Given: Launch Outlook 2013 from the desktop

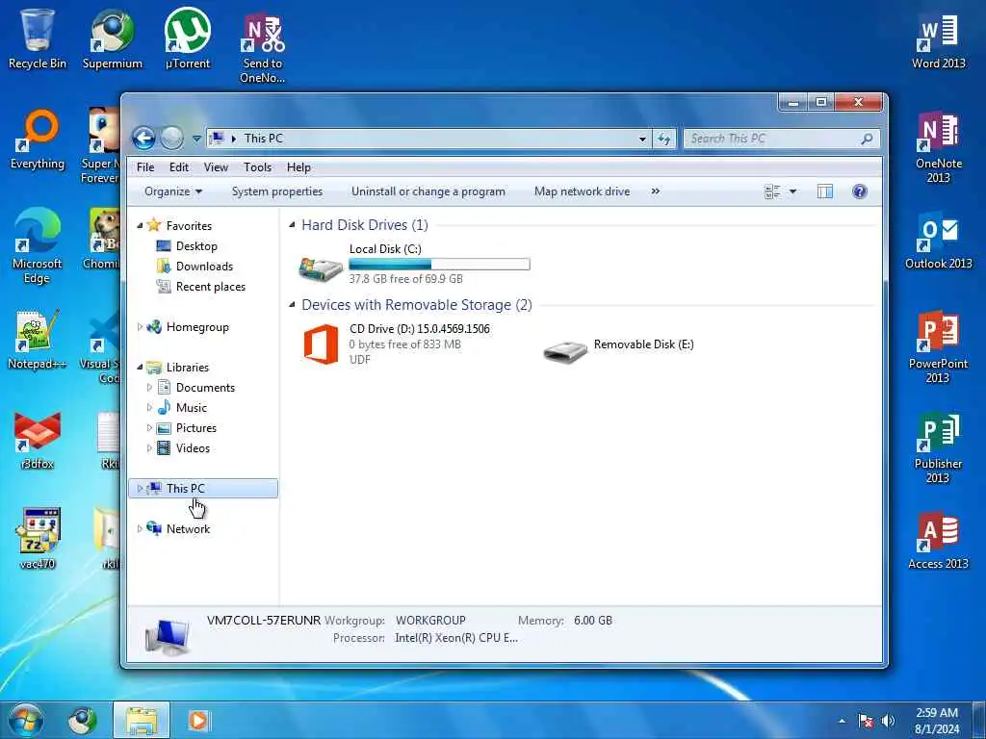Looking at the screenshot, I should [x=938, y=242].
